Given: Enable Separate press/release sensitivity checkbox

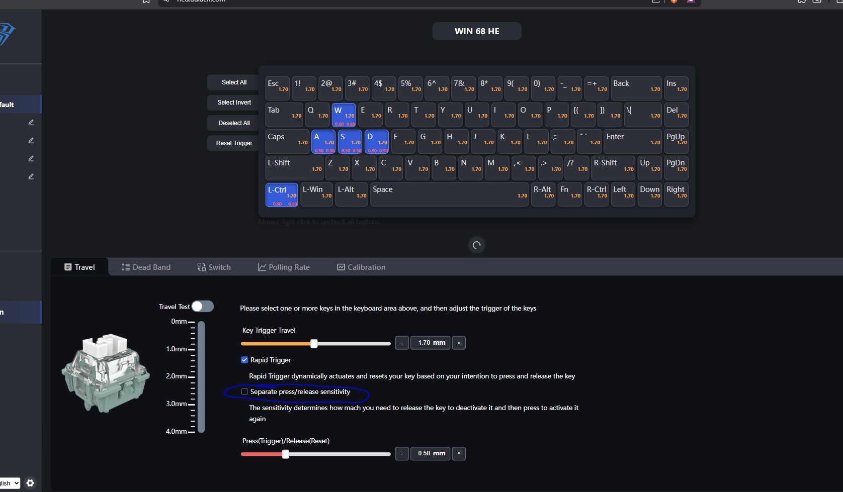Looking at the screenshot, I should (244, 391).
